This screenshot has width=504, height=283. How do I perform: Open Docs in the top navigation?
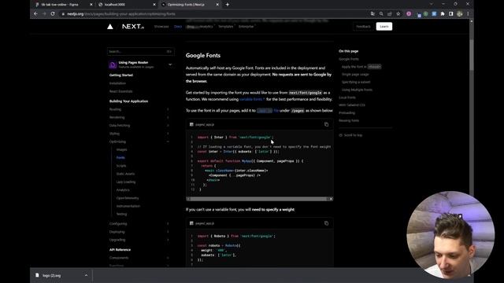click(178, 27)
